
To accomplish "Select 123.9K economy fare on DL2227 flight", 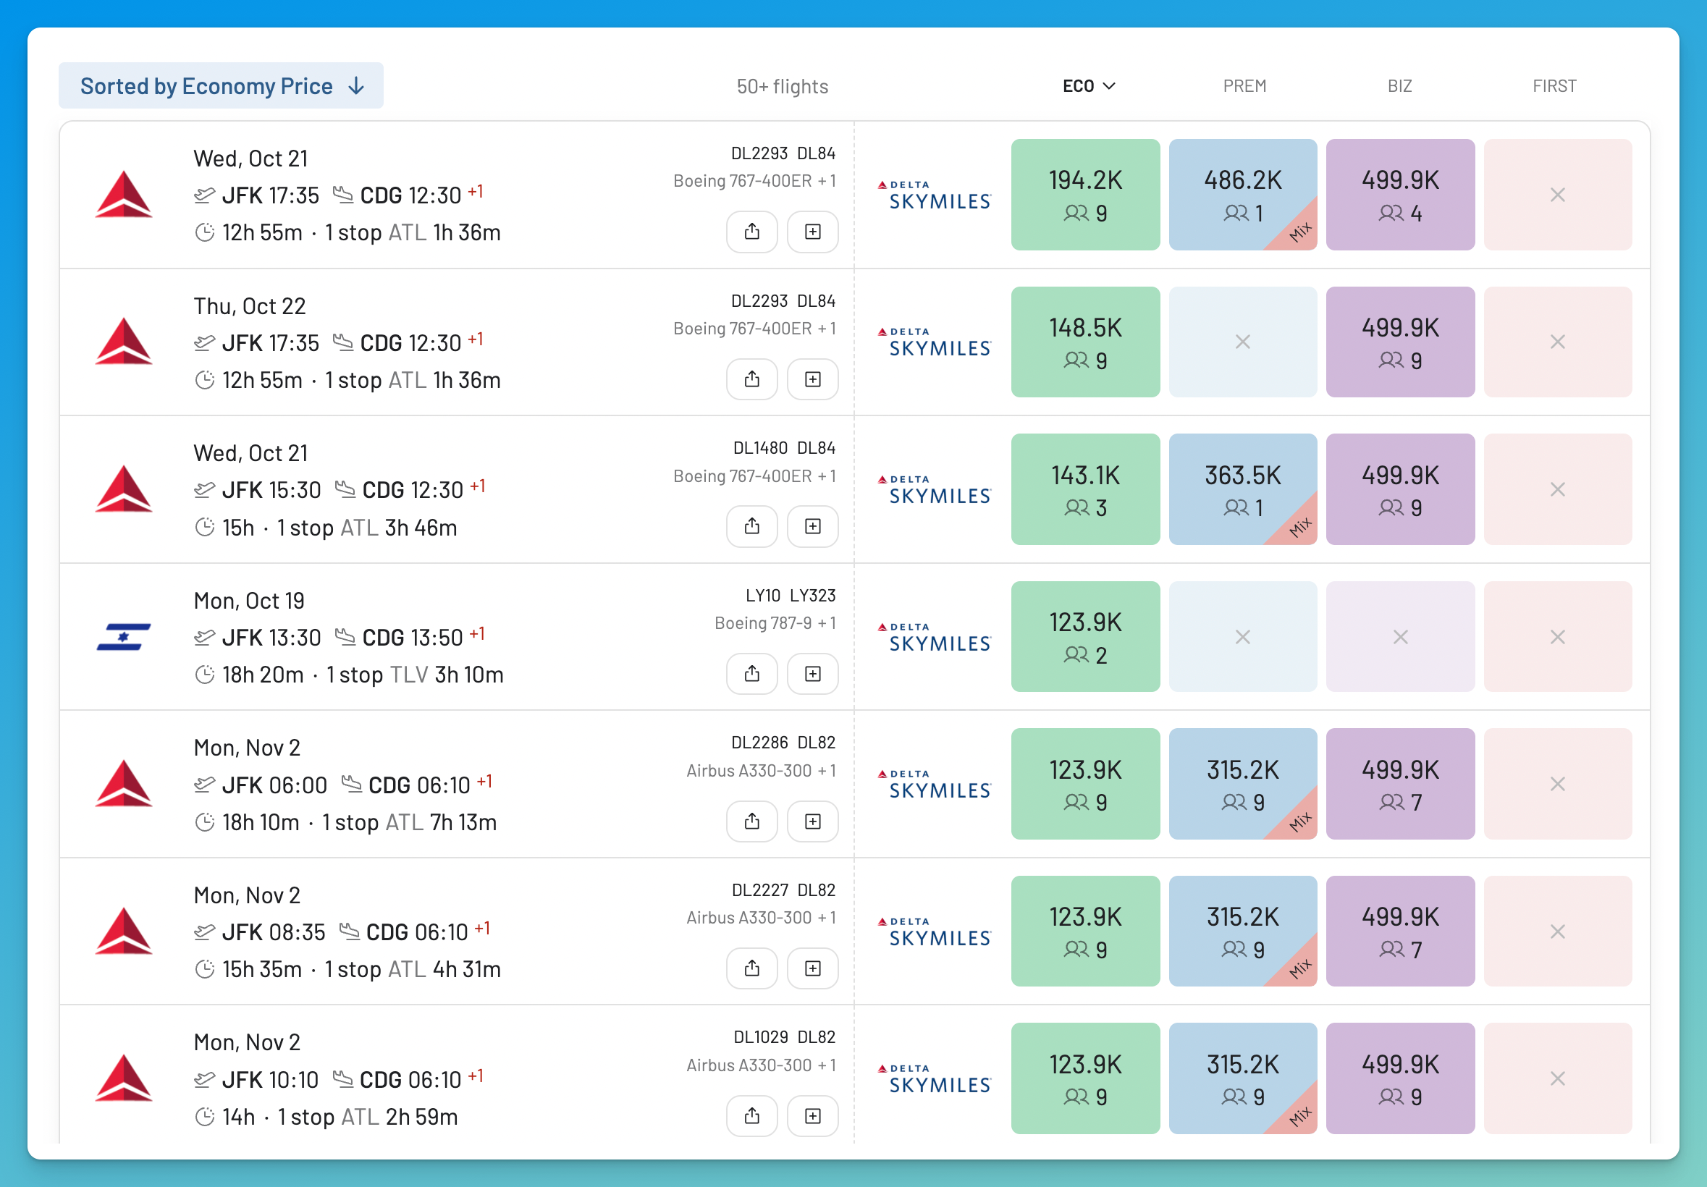I will click(1084, 932).
